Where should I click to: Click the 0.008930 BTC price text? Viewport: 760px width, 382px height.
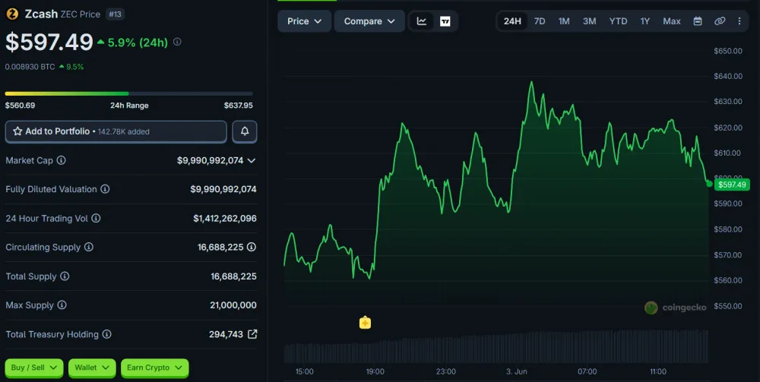click(30, 67)
